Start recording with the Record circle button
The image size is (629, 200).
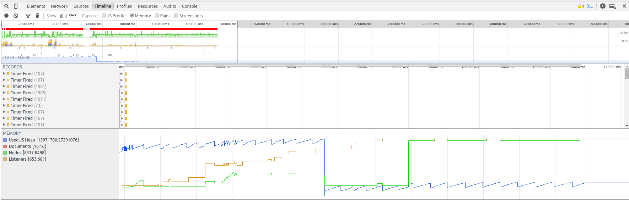[6, 16]
